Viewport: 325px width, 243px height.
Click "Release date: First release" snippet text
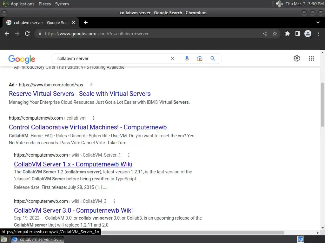(x=61, y=187)
